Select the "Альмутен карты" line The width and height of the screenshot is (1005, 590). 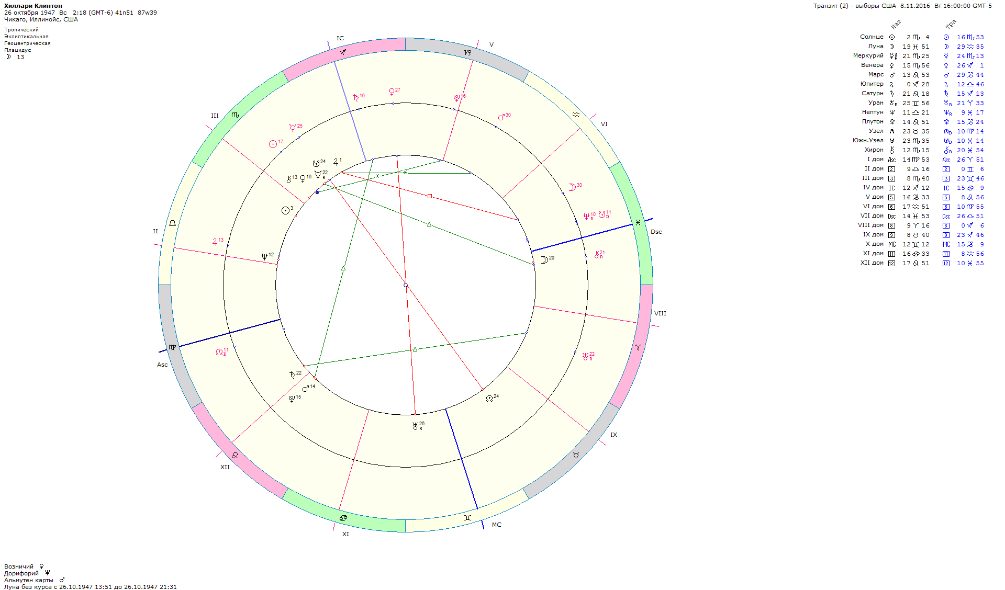35,580
